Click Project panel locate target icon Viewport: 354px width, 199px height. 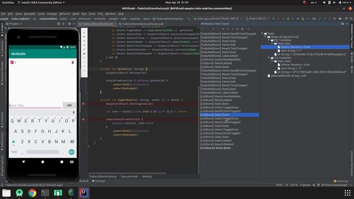(59, 24)
